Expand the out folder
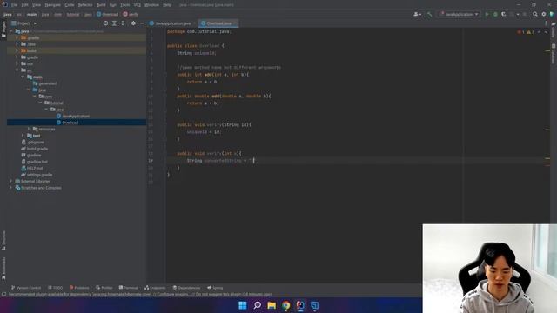 tap(17, 63)
